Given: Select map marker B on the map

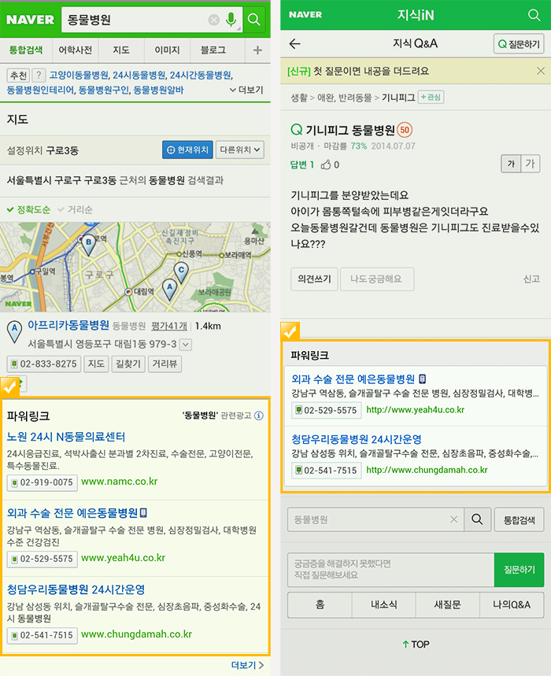Looking at the screenshot, I should tap(88, 246).
